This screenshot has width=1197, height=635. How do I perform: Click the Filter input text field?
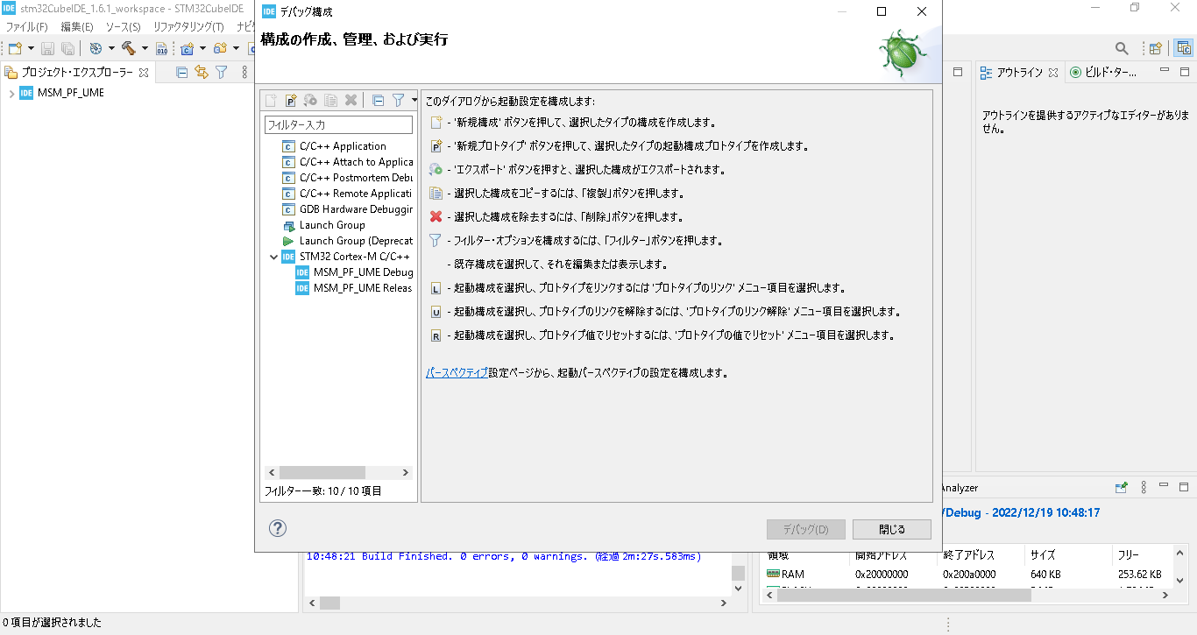[x=338, y=125]
